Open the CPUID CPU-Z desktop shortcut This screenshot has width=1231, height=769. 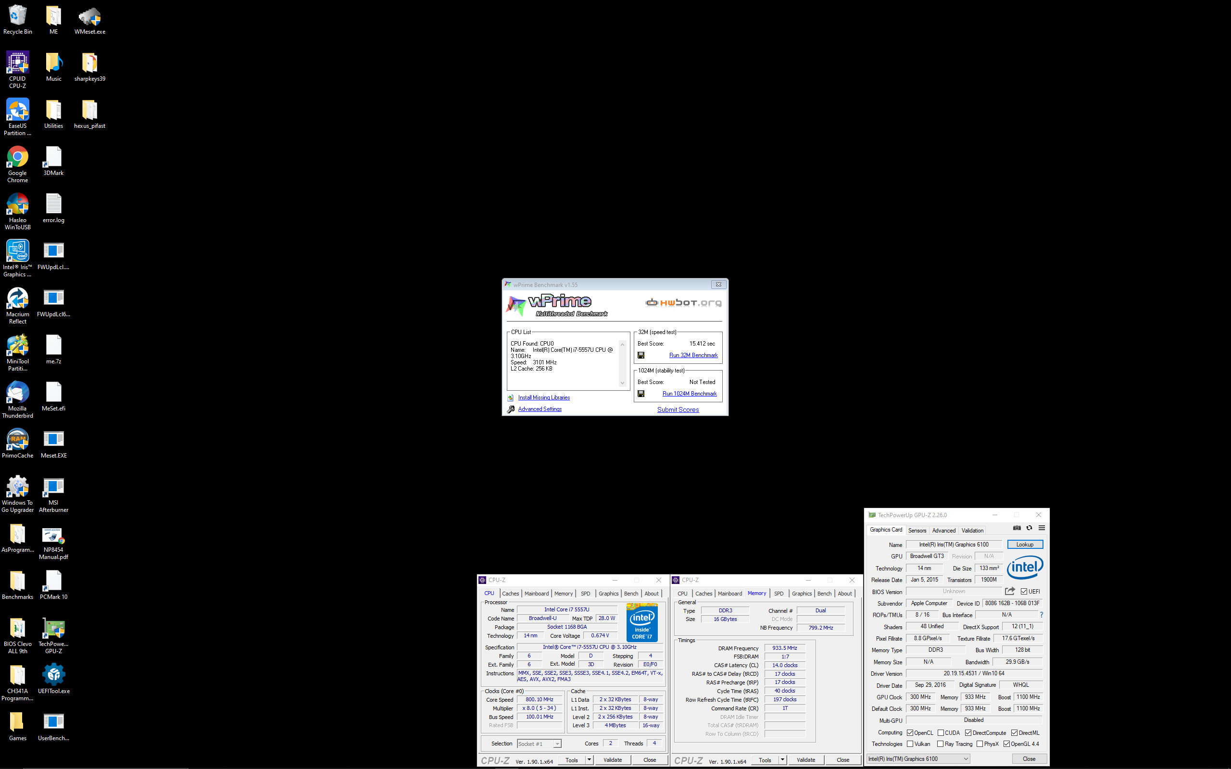[x=17, y=70]
